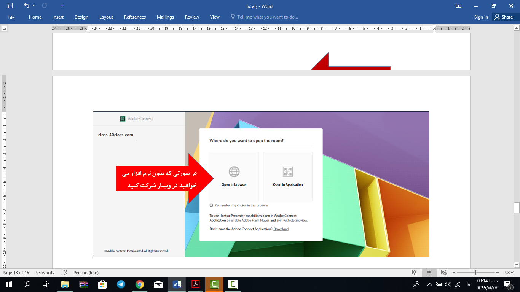The image size is (520, 292).
Task: Open the File menu
Action: [x=11, y=17]
